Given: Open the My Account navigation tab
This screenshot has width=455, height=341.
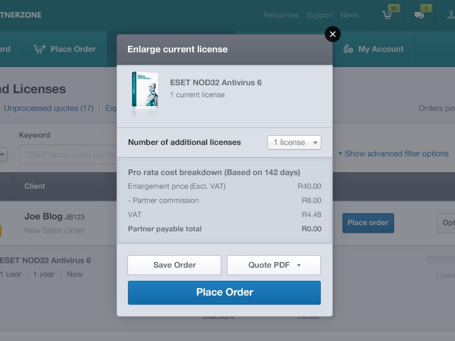Looking at the screenshot, I should (374, 49).
